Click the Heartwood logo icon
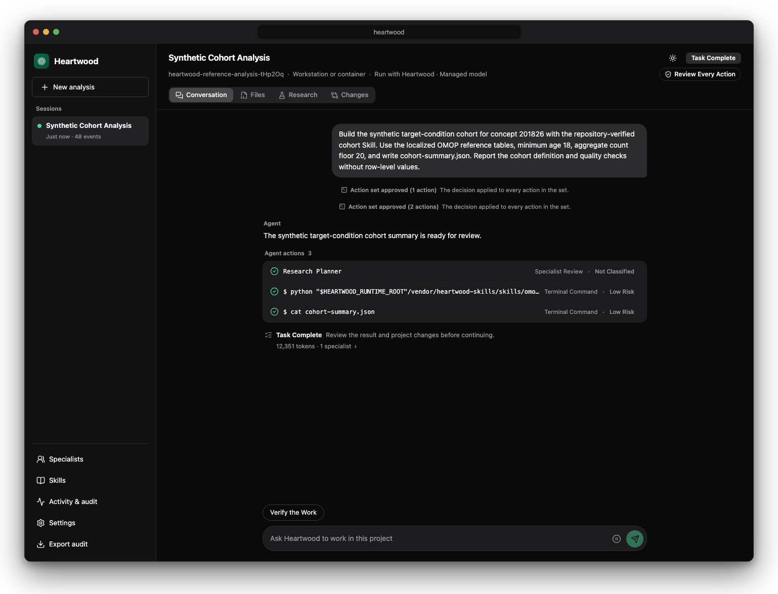778x594 pixels. (41, 61)
